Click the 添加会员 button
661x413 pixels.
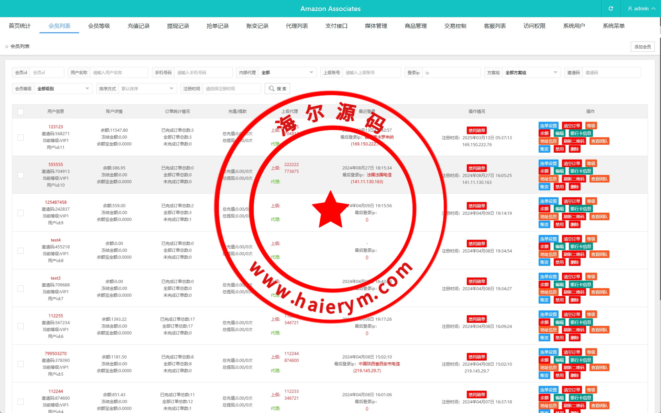[x=642, y=47]
